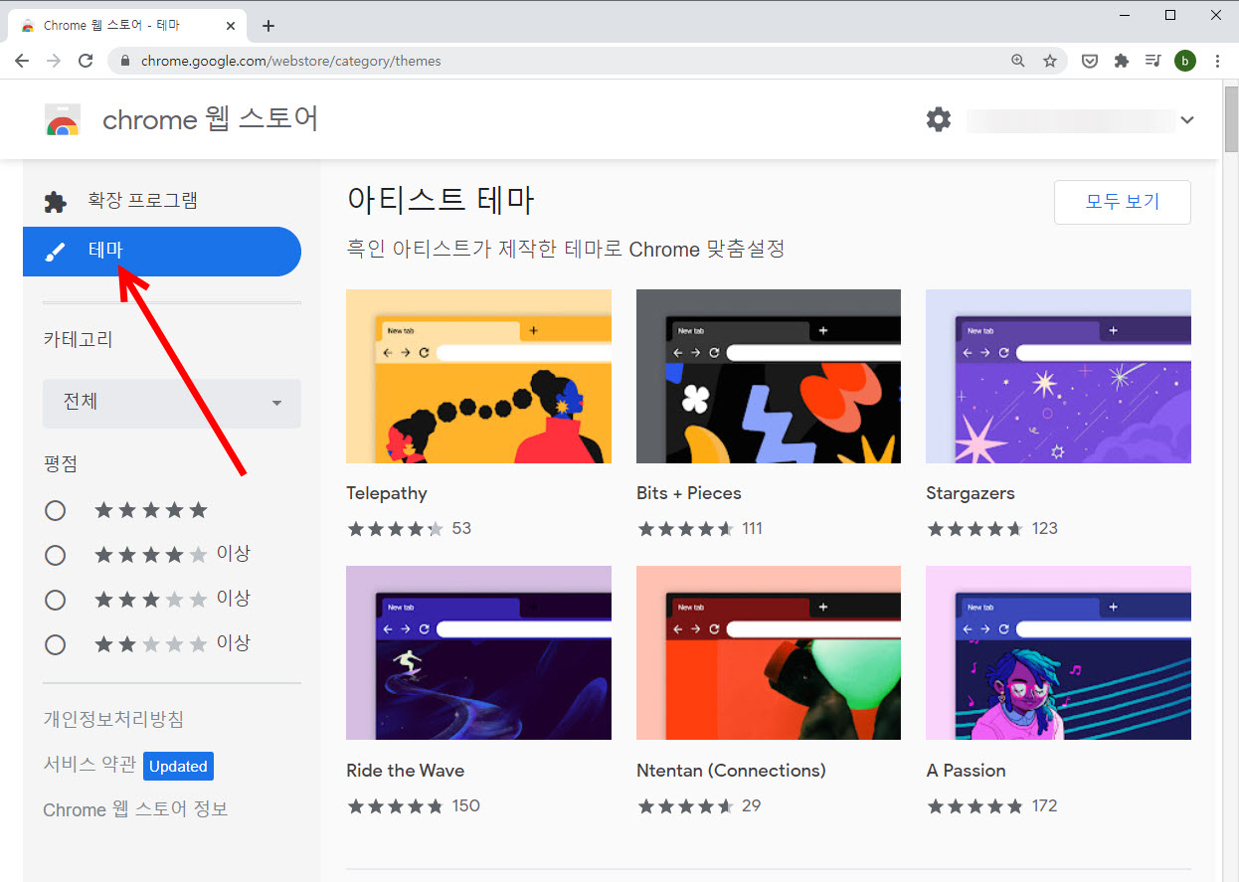
Task: Click the puzzle icon beside 확장 프로그램
Action: pyautogui.click(x=55, y=202)
